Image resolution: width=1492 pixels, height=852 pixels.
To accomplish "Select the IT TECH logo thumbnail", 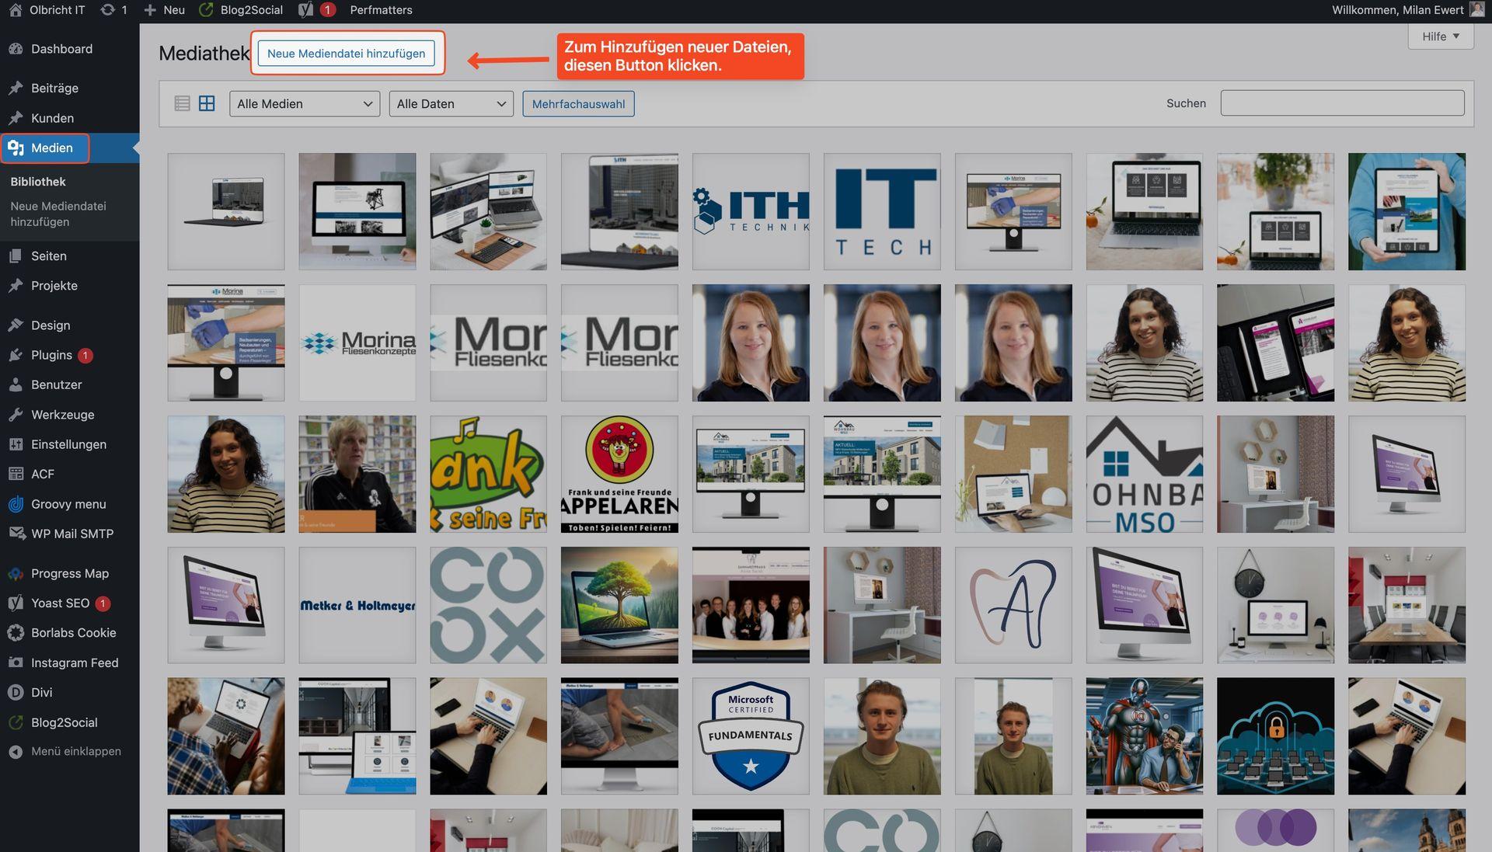I will 882,211.
